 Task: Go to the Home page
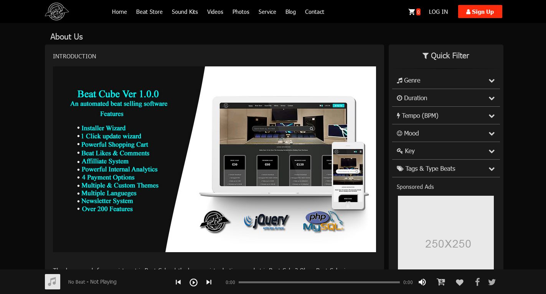pyautogui.click(x=119, y=12)
